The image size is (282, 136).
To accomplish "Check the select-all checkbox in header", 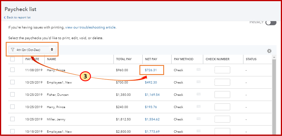I will [x=12, y=59].
